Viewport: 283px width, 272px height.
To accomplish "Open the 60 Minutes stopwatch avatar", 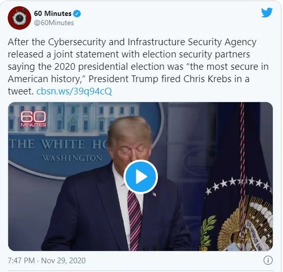I will 19,18.
